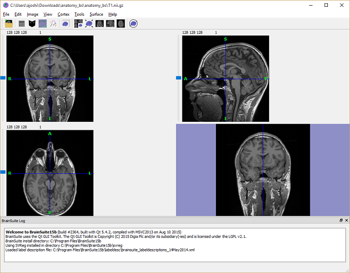
Task: Float the BrainSuite Log panel
Action: (340, 220)
